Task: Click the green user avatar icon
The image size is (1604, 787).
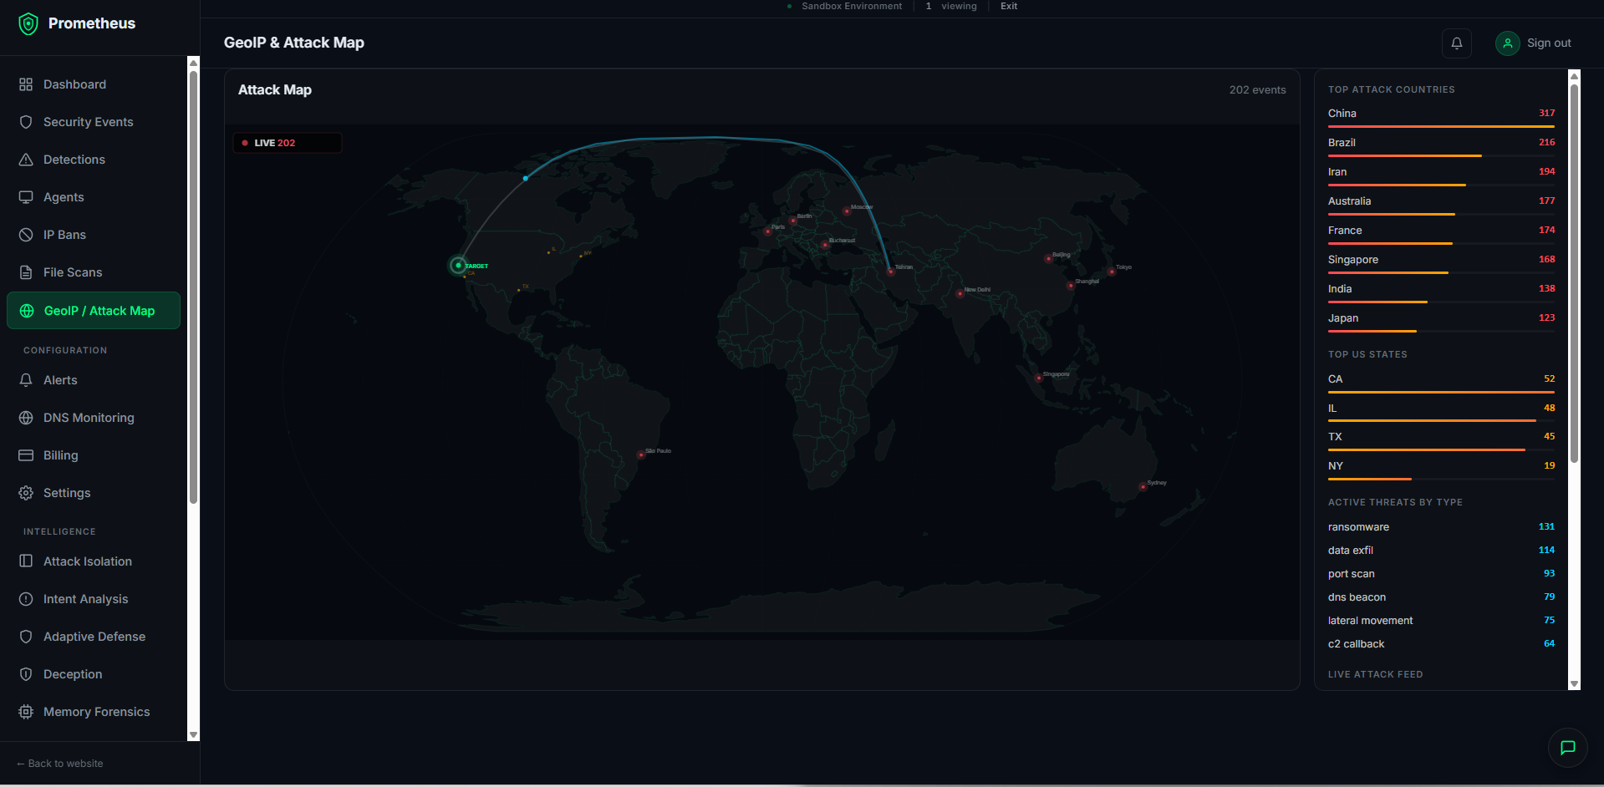Action: point(1508,43)
